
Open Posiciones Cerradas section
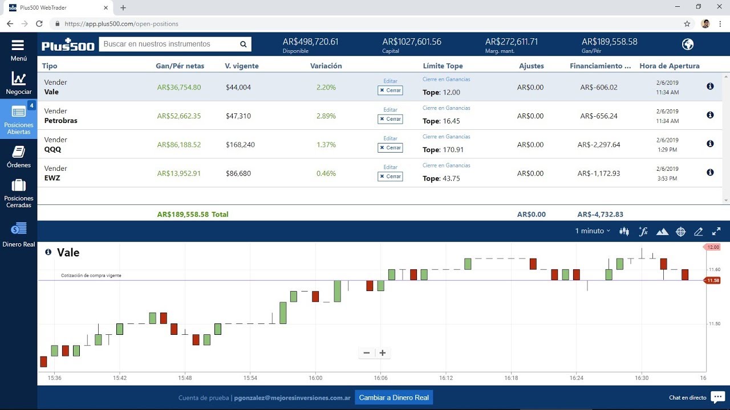coord(18,194)
